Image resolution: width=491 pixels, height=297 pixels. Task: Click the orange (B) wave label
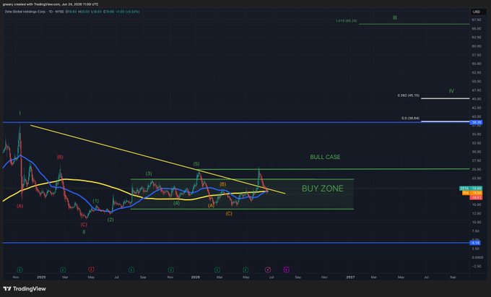click(222, 184)
